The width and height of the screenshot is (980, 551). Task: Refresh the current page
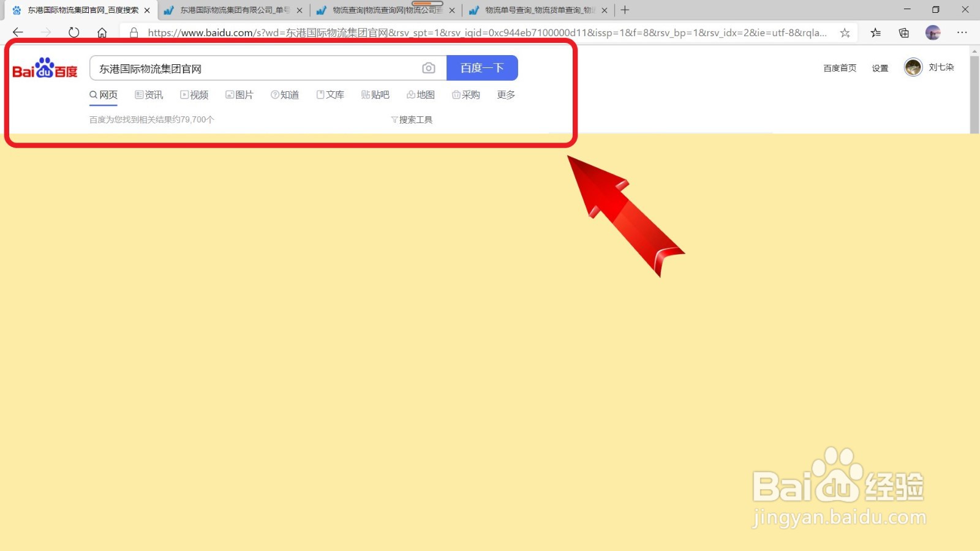73,32
